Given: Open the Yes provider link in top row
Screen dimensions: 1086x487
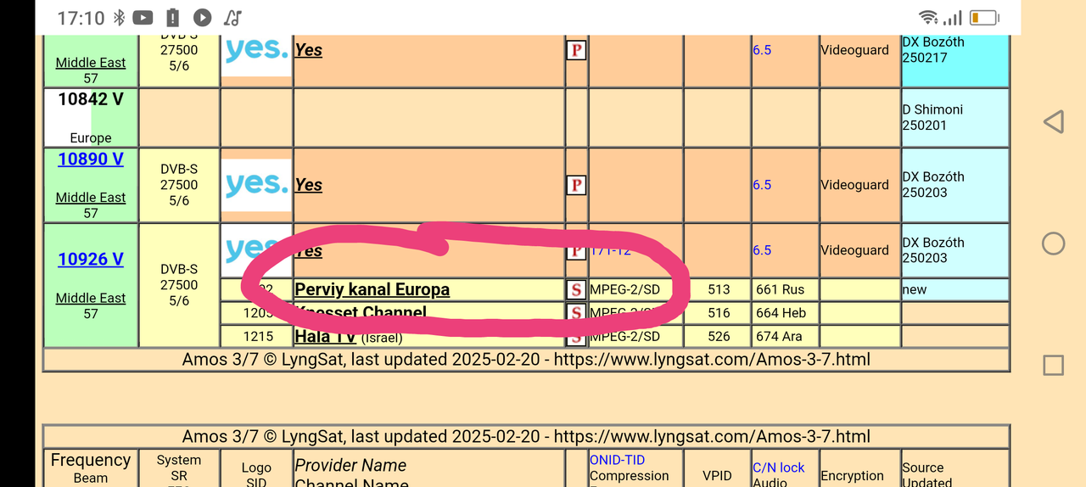Looking at the screenshot, I should 308,50.
